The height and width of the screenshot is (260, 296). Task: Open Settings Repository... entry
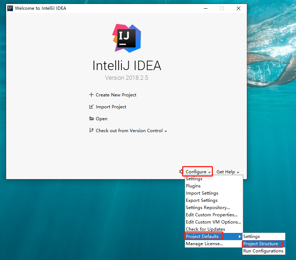pos(214,208)
